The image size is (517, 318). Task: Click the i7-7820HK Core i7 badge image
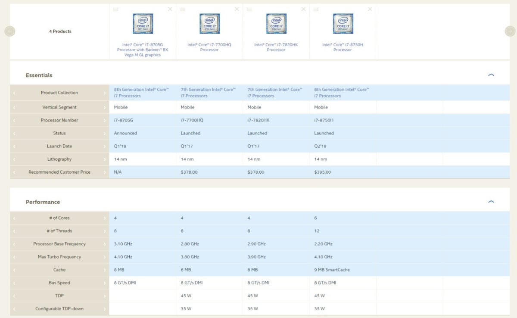click(276, 24)
